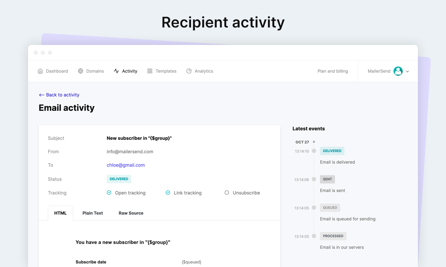Switch to the Raw Source tab

point(131,213)
